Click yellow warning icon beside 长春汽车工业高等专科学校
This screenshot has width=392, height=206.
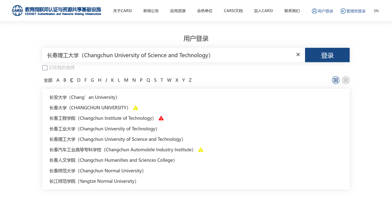click(x=200, y=150)
